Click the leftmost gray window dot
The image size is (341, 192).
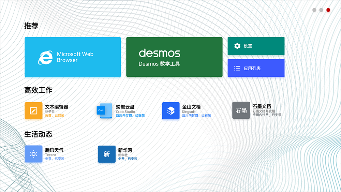314,10
